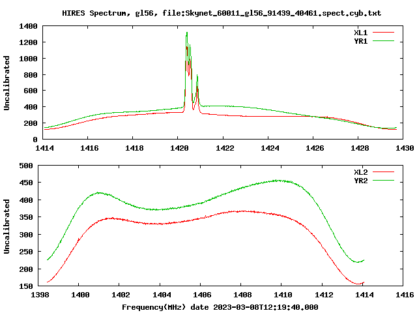Click the 1426 x-axis tick label

click(315, 148)
